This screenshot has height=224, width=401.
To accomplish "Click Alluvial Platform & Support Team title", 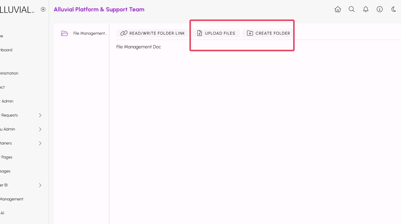I will point(99,9).
